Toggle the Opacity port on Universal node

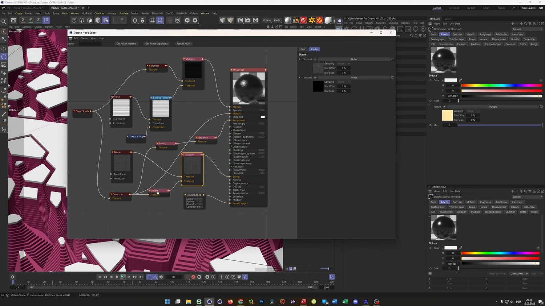tap(230, 187)
